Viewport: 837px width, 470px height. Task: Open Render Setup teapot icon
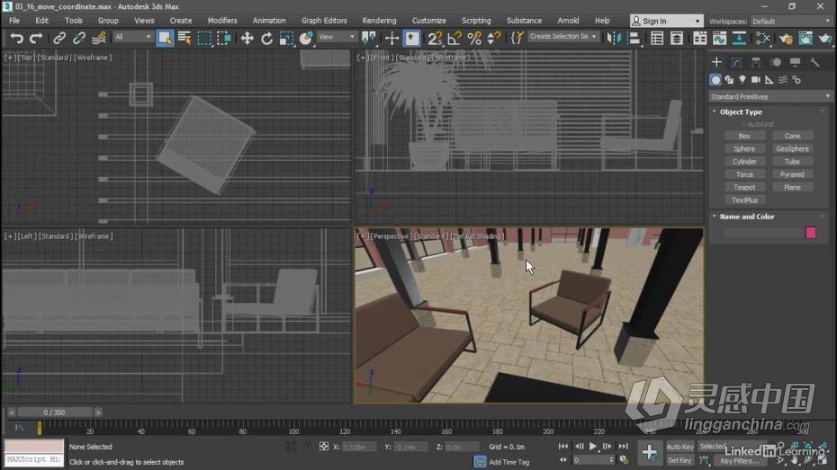(786, 38)
